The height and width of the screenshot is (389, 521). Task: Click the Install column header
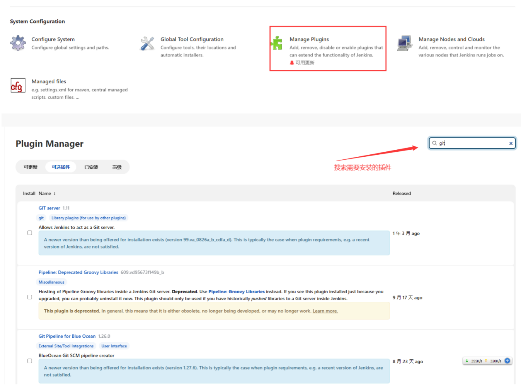[29, 194]
